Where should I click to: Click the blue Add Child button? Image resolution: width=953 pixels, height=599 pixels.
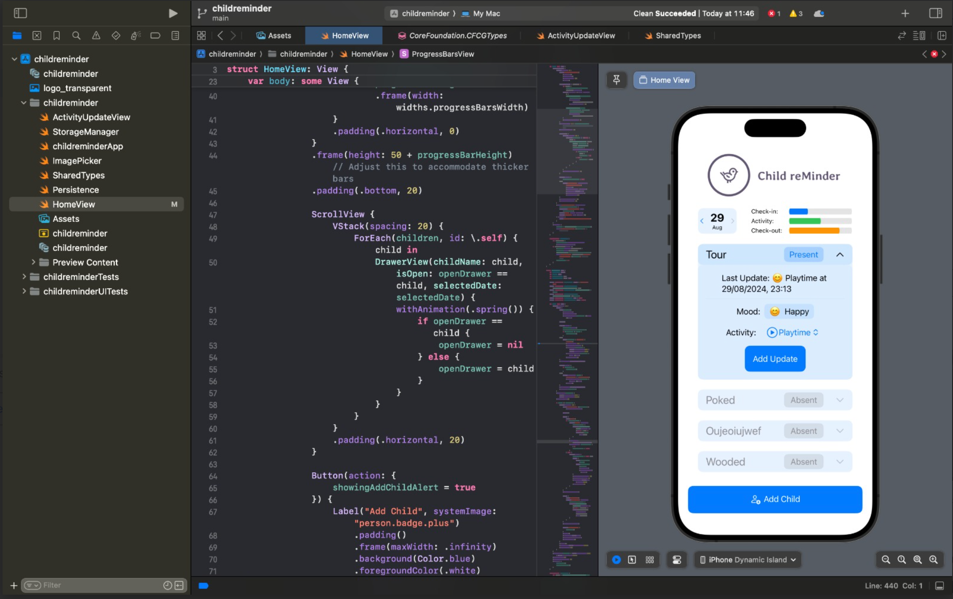click(775, 499)
